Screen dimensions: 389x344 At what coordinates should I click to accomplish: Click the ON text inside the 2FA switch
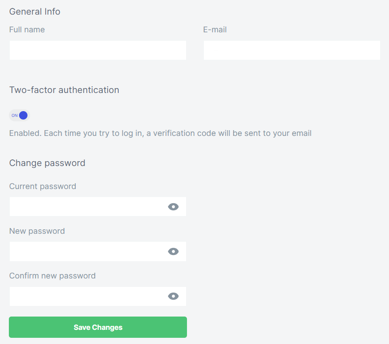[15, 116]
